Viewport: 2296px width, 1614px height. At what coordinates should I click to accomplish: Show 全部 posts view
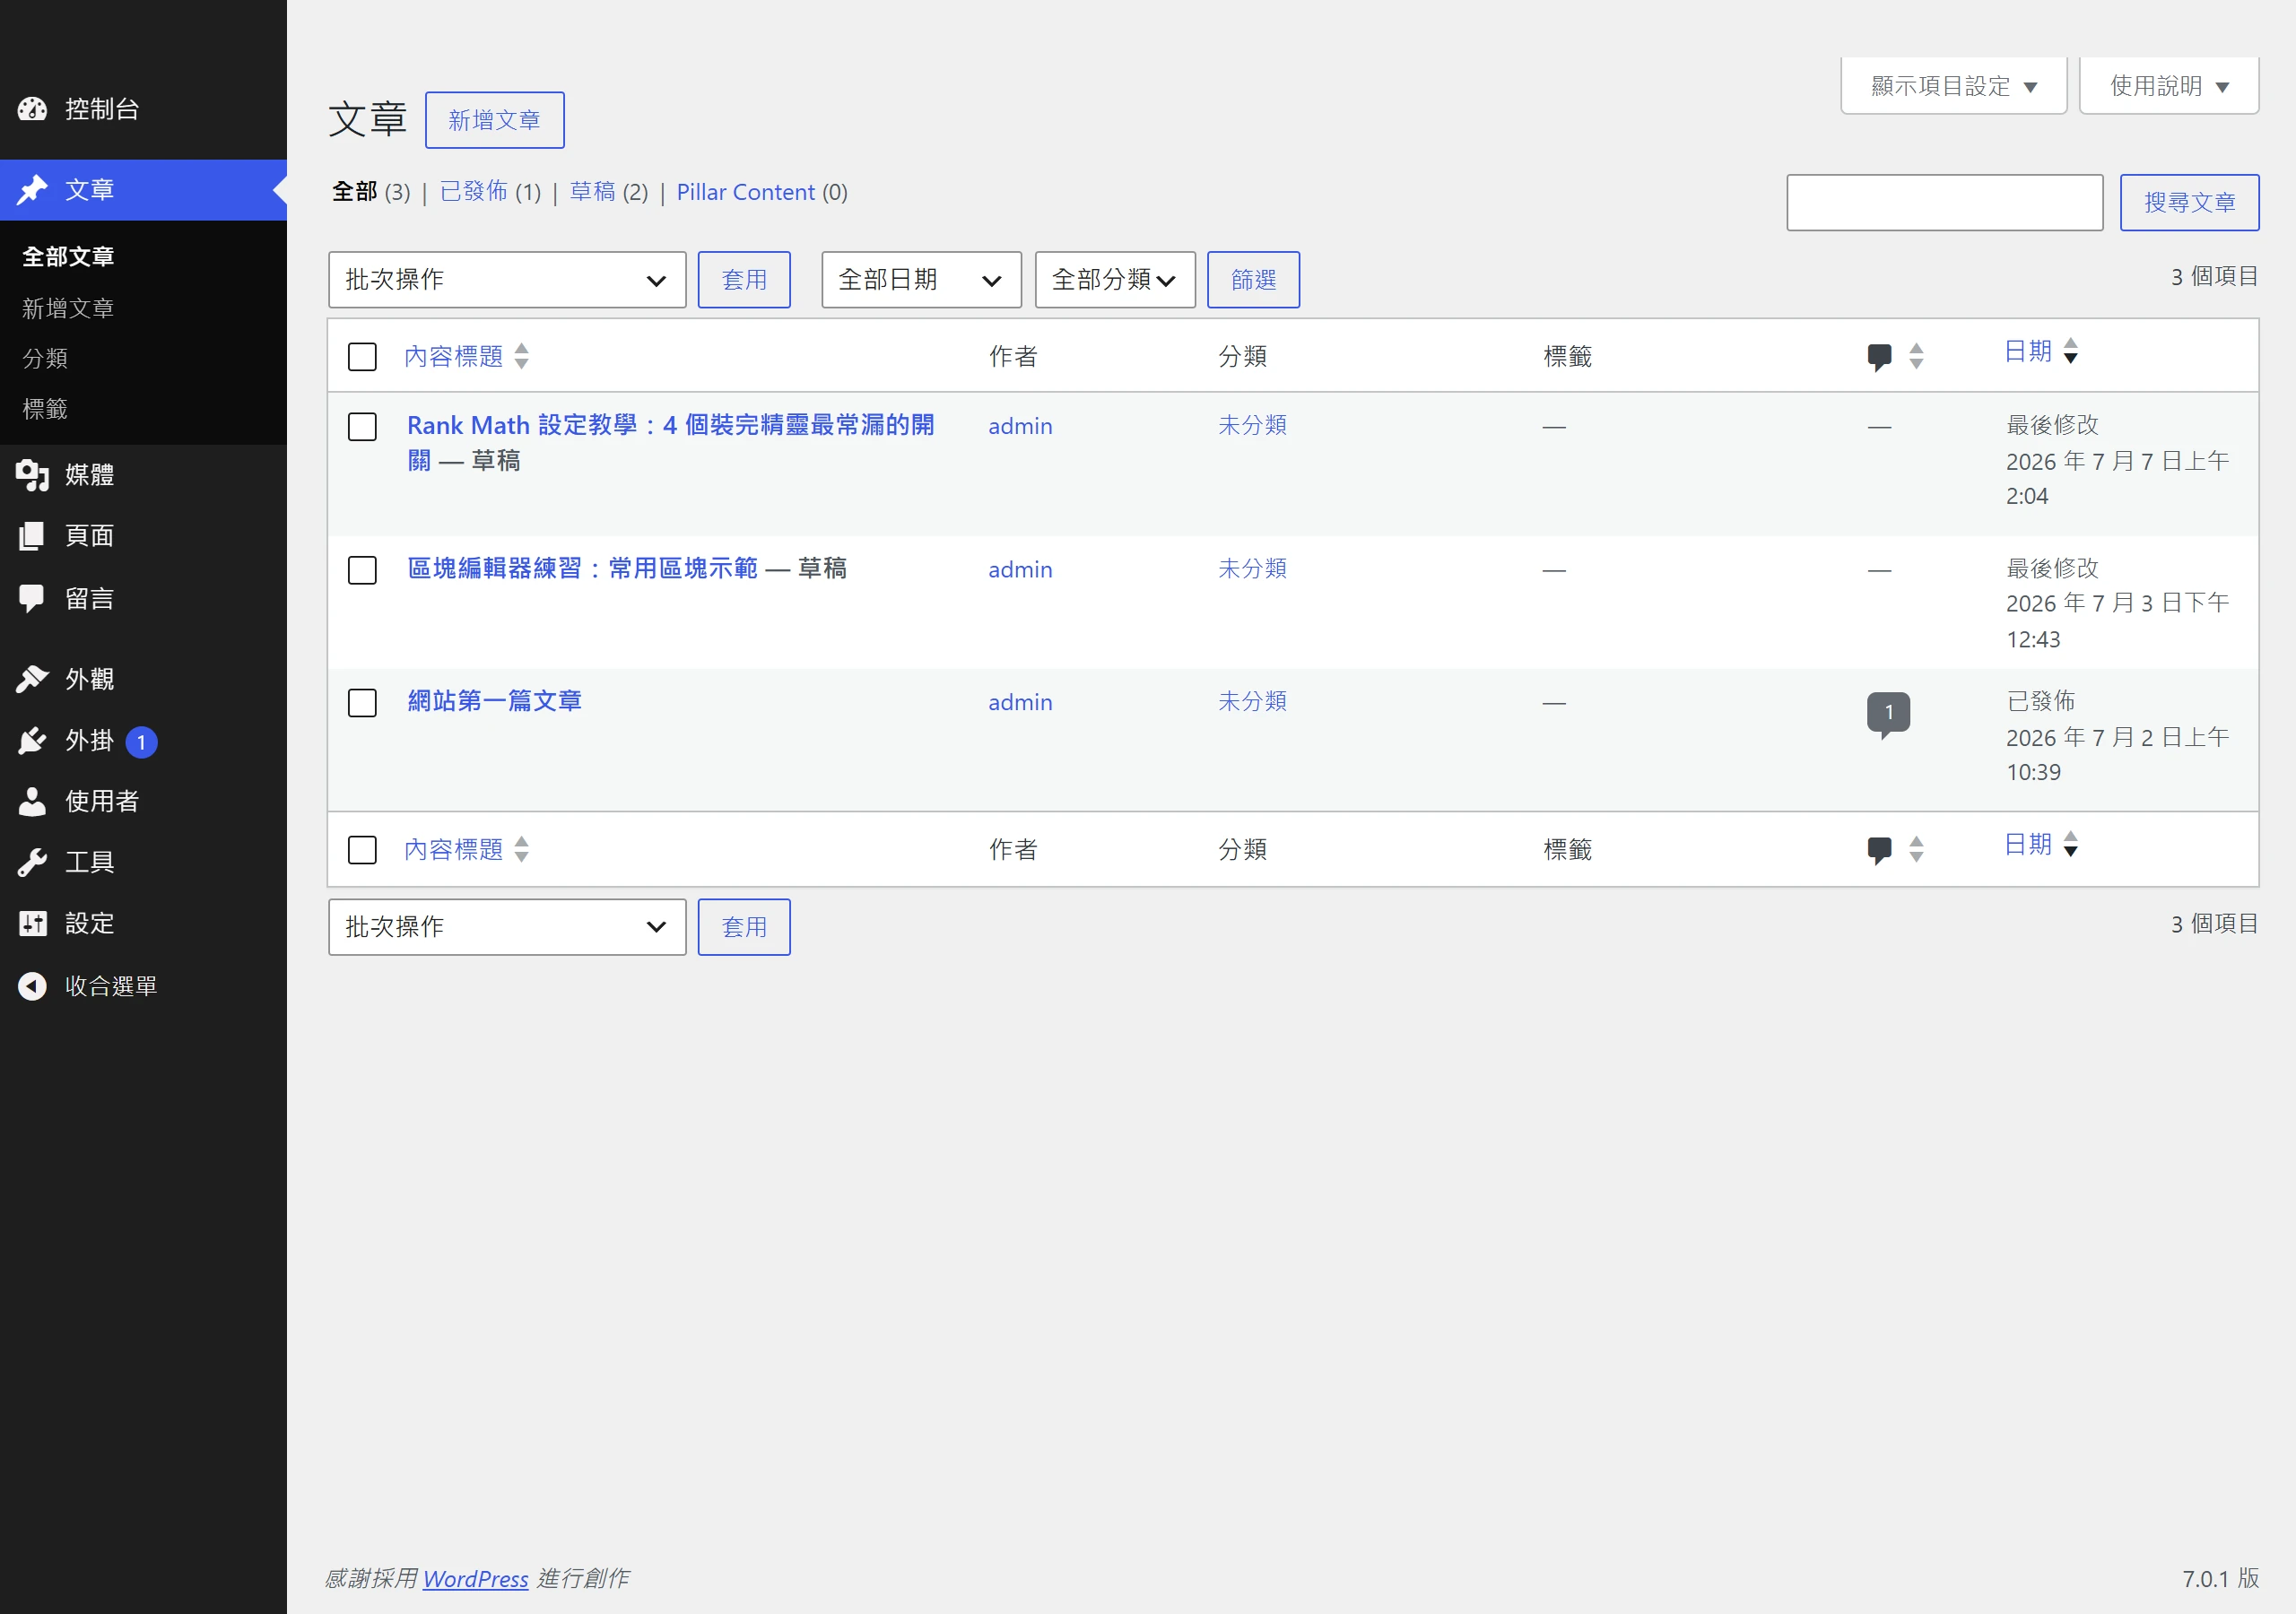(x=354, y=192)
